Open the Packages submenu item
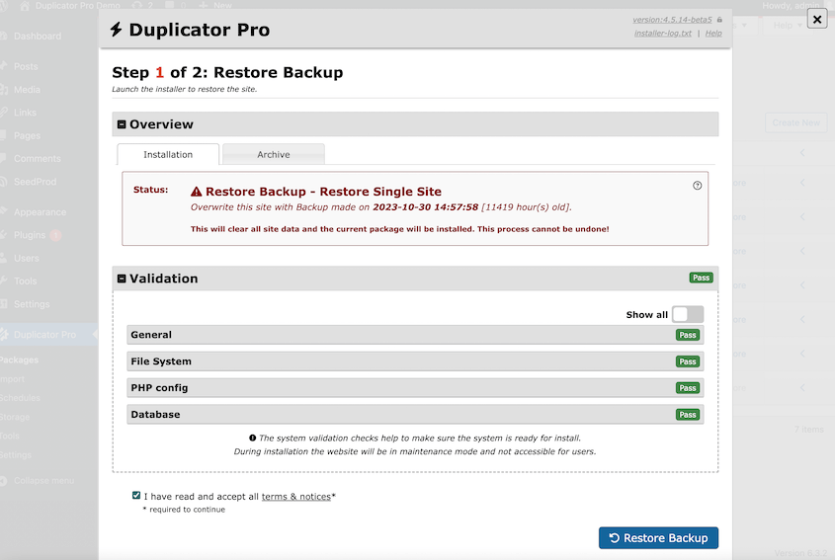 pyautogui.click(x=19, y=360)
